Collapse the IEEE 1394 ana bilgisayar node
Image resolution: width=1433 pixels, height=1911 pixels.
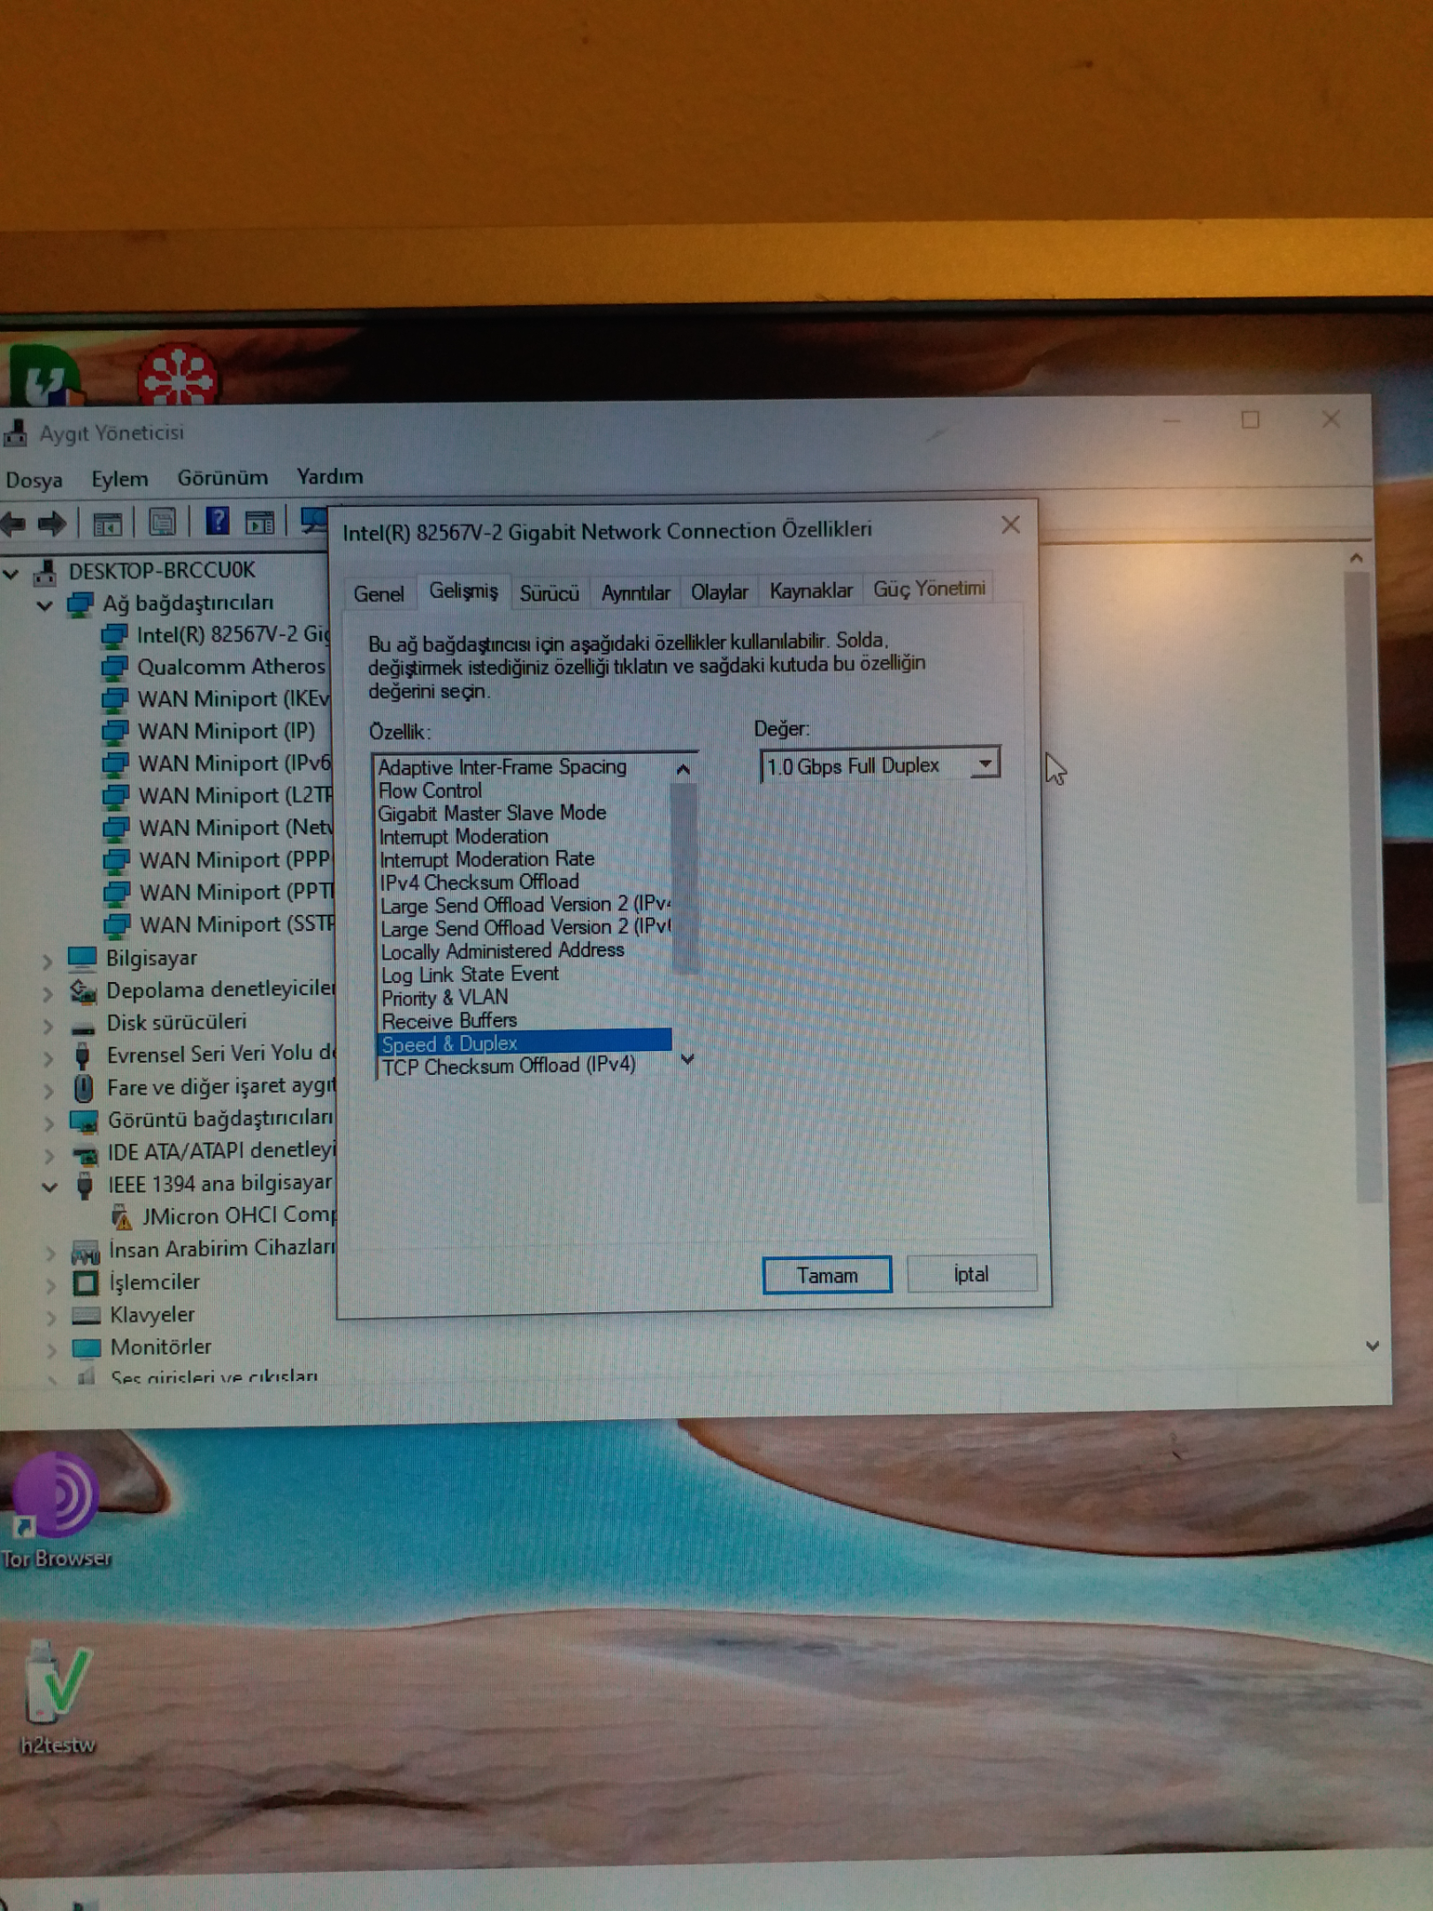(x=50, y=1186)
